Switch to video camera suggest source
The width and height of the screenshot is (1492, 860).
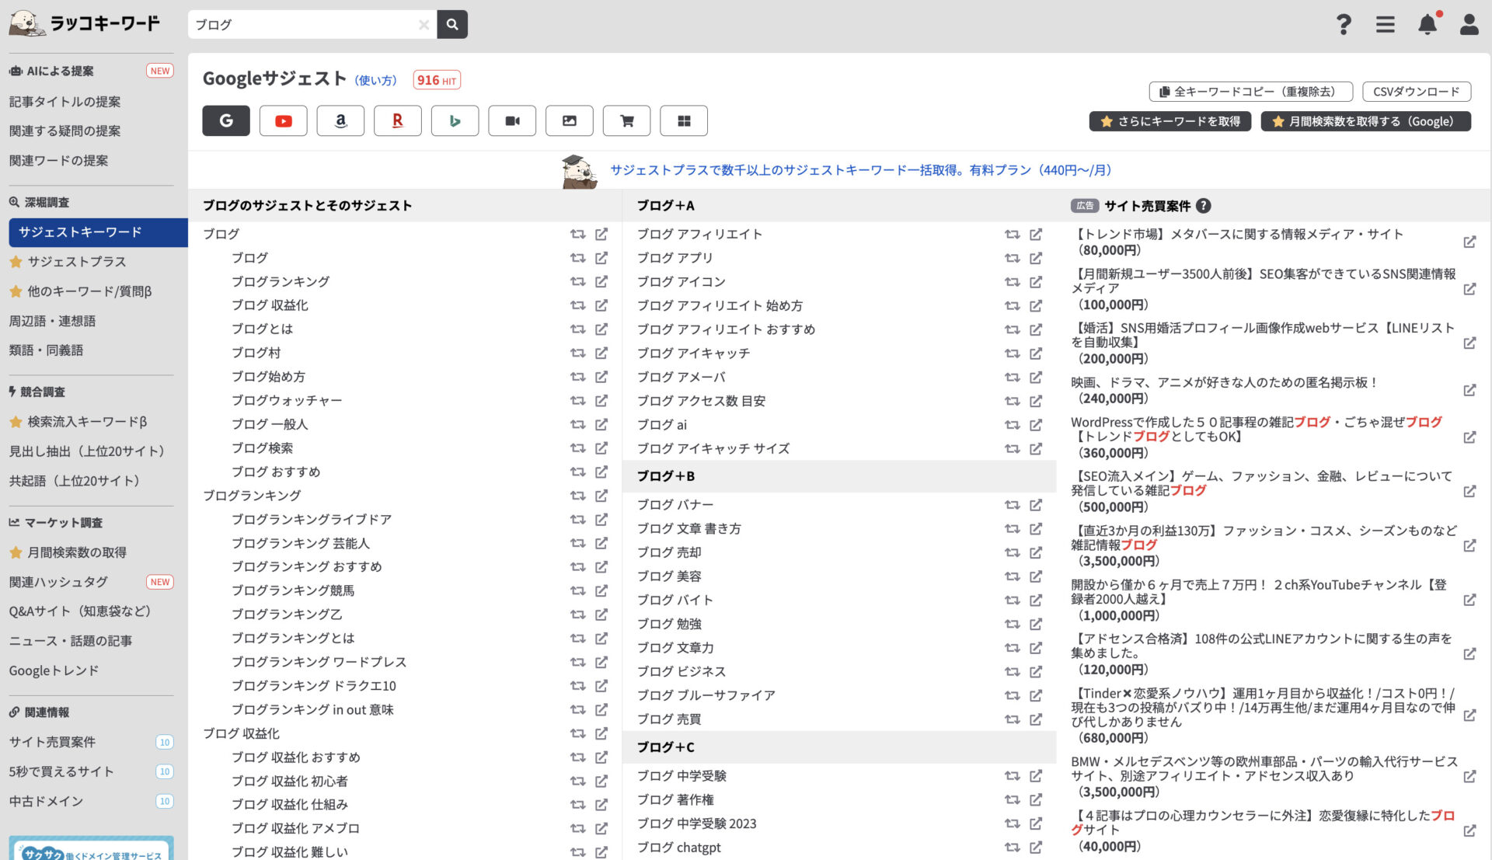[x=512, y=120]
